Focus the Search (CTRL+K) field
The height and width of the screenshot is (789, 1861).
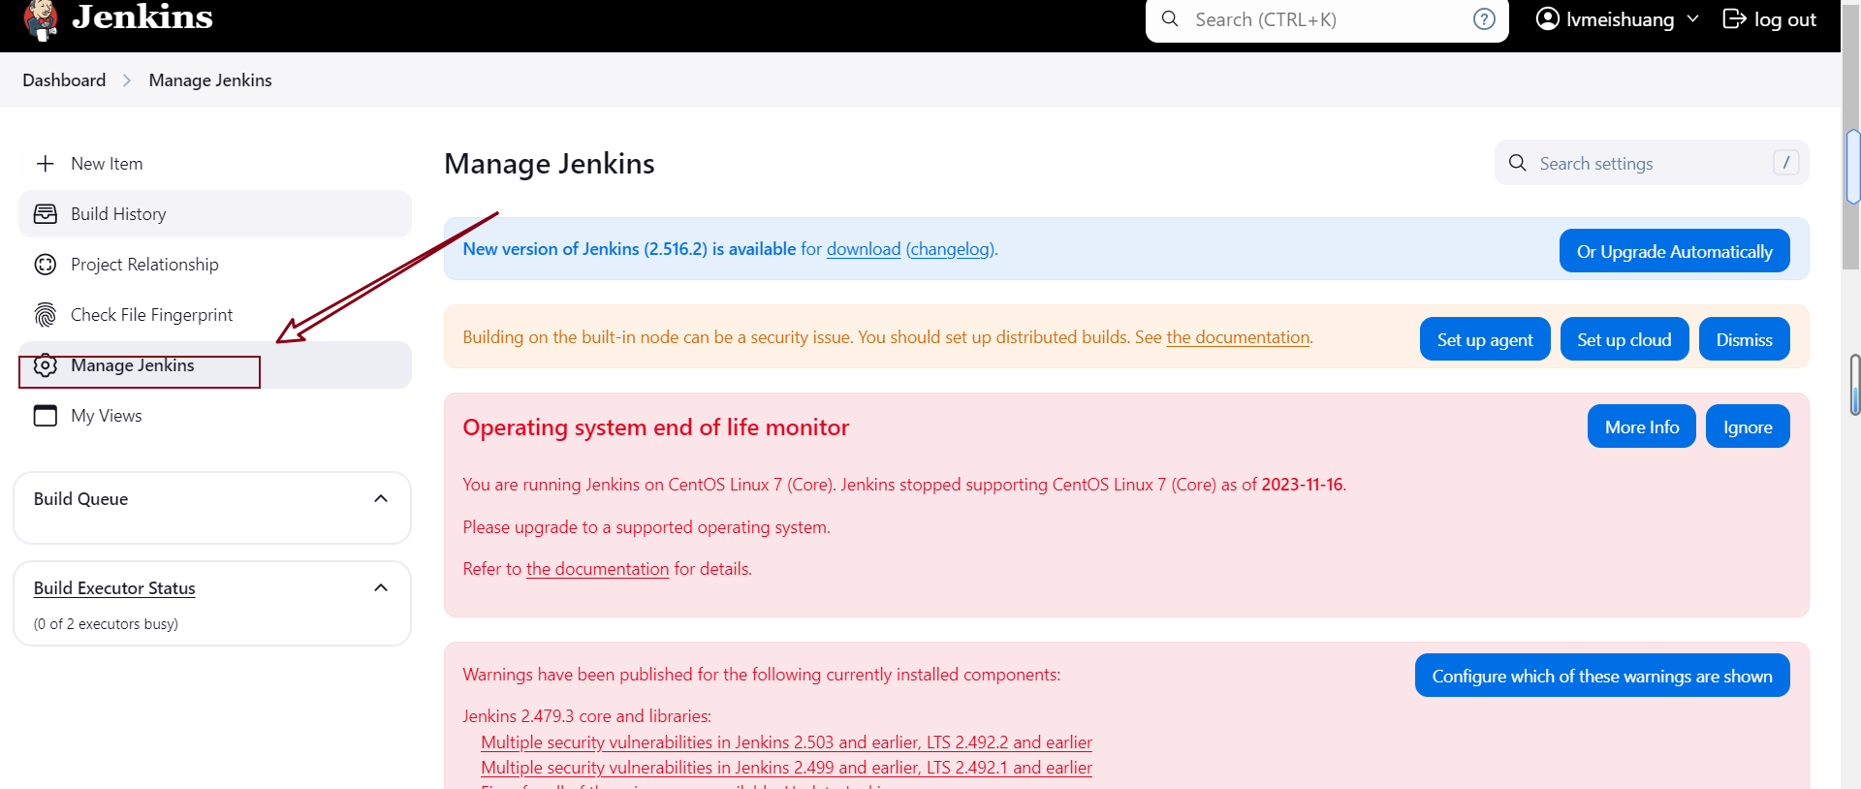pyautogui.click(x=1326, y=19)
